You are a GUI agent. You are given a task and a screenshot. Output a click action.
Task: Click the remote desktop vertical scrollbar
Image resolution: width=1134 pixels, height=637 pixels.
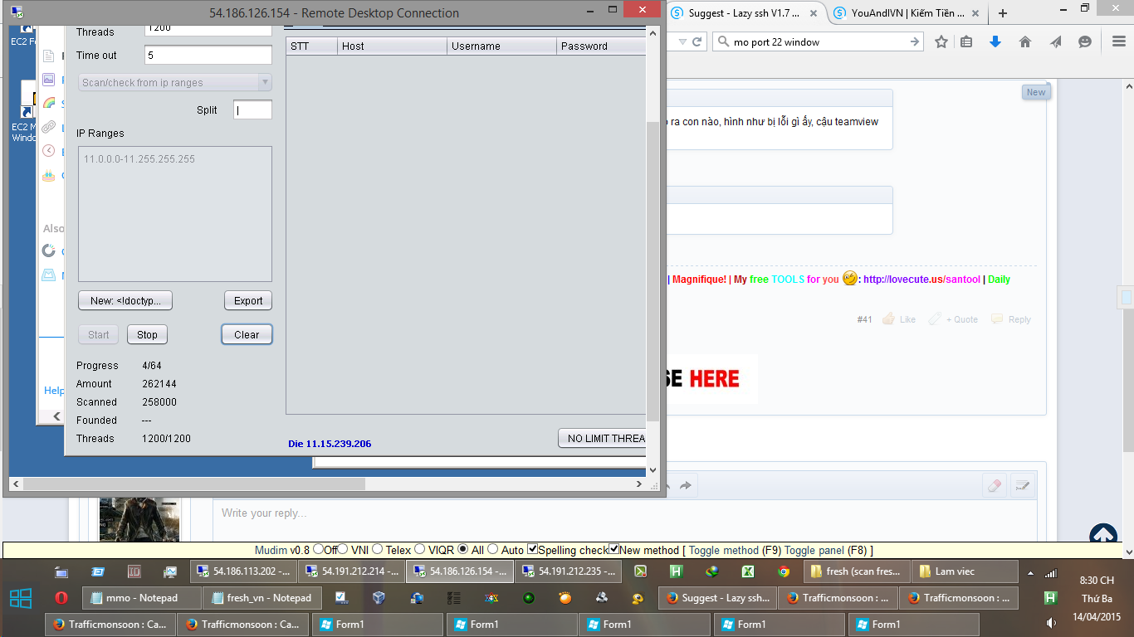pyautogui.click(x=653, y=270)
